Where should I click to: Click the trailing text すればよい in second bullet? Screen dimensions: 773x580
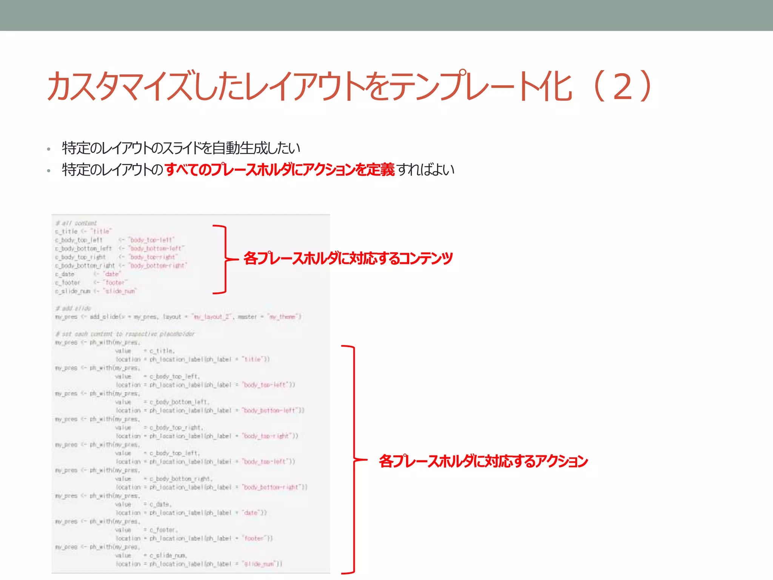coord(426,170)
